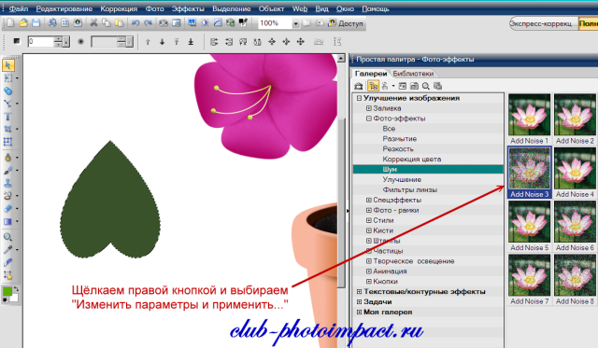
Task: Click the Экспресс-коррекц. button
Action: pyautogui.click(x=543, y=23)
